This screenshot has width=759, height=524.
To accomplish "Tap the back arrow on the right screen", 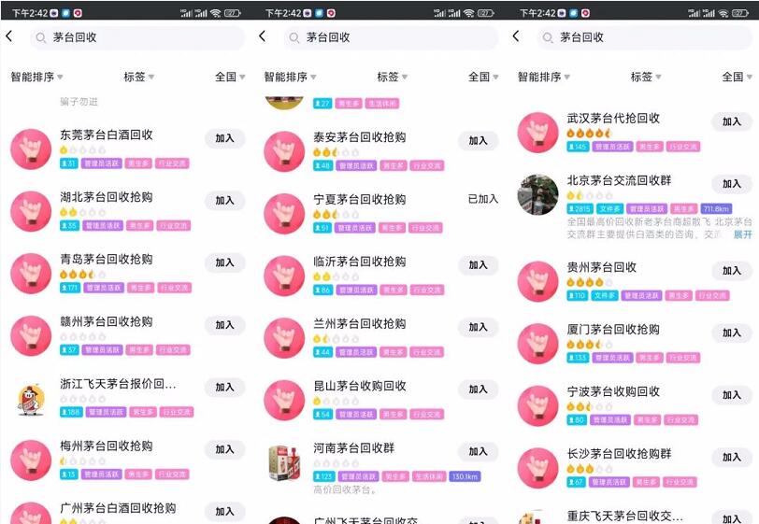I will (x=516, y=36).
